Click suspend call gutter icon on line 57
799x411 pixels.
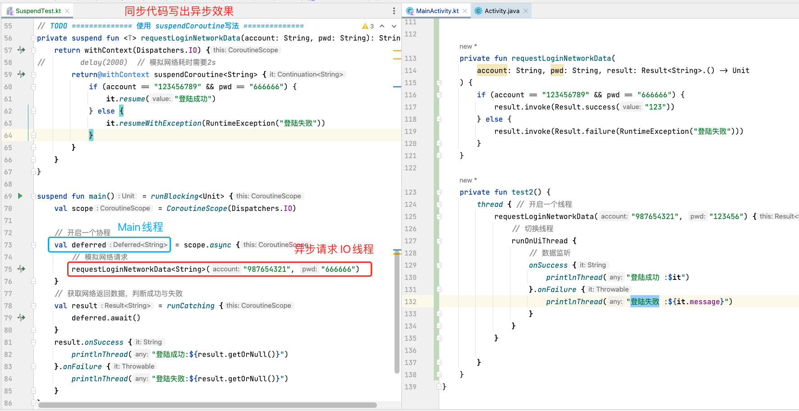point(21,50)
